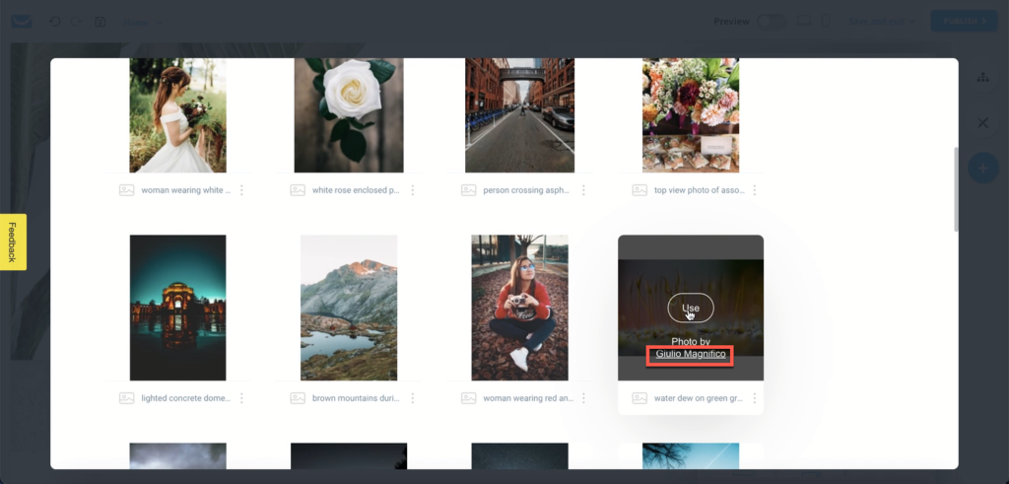Open options menu for top view photo
Viewport: 1009px width, 484px height.
click(x=754, y=190)
